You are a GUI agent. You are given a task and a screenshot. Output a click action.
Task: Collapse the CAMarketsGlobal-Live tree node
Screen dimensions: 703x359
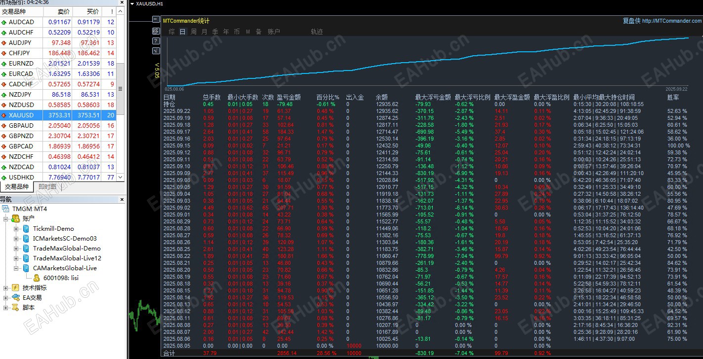[16, 268]
